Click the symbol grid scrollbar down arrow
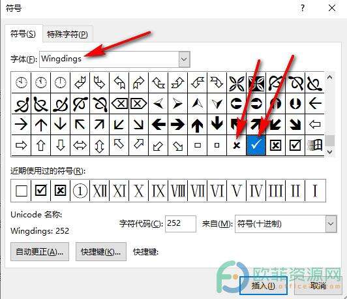 tap(330, 152)
